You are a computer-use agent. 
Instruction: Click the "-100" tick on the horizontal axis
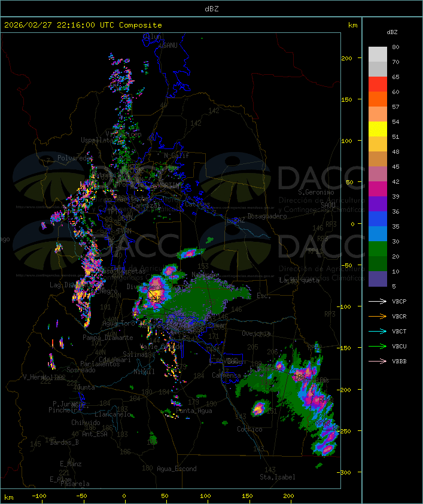(39, 496)
